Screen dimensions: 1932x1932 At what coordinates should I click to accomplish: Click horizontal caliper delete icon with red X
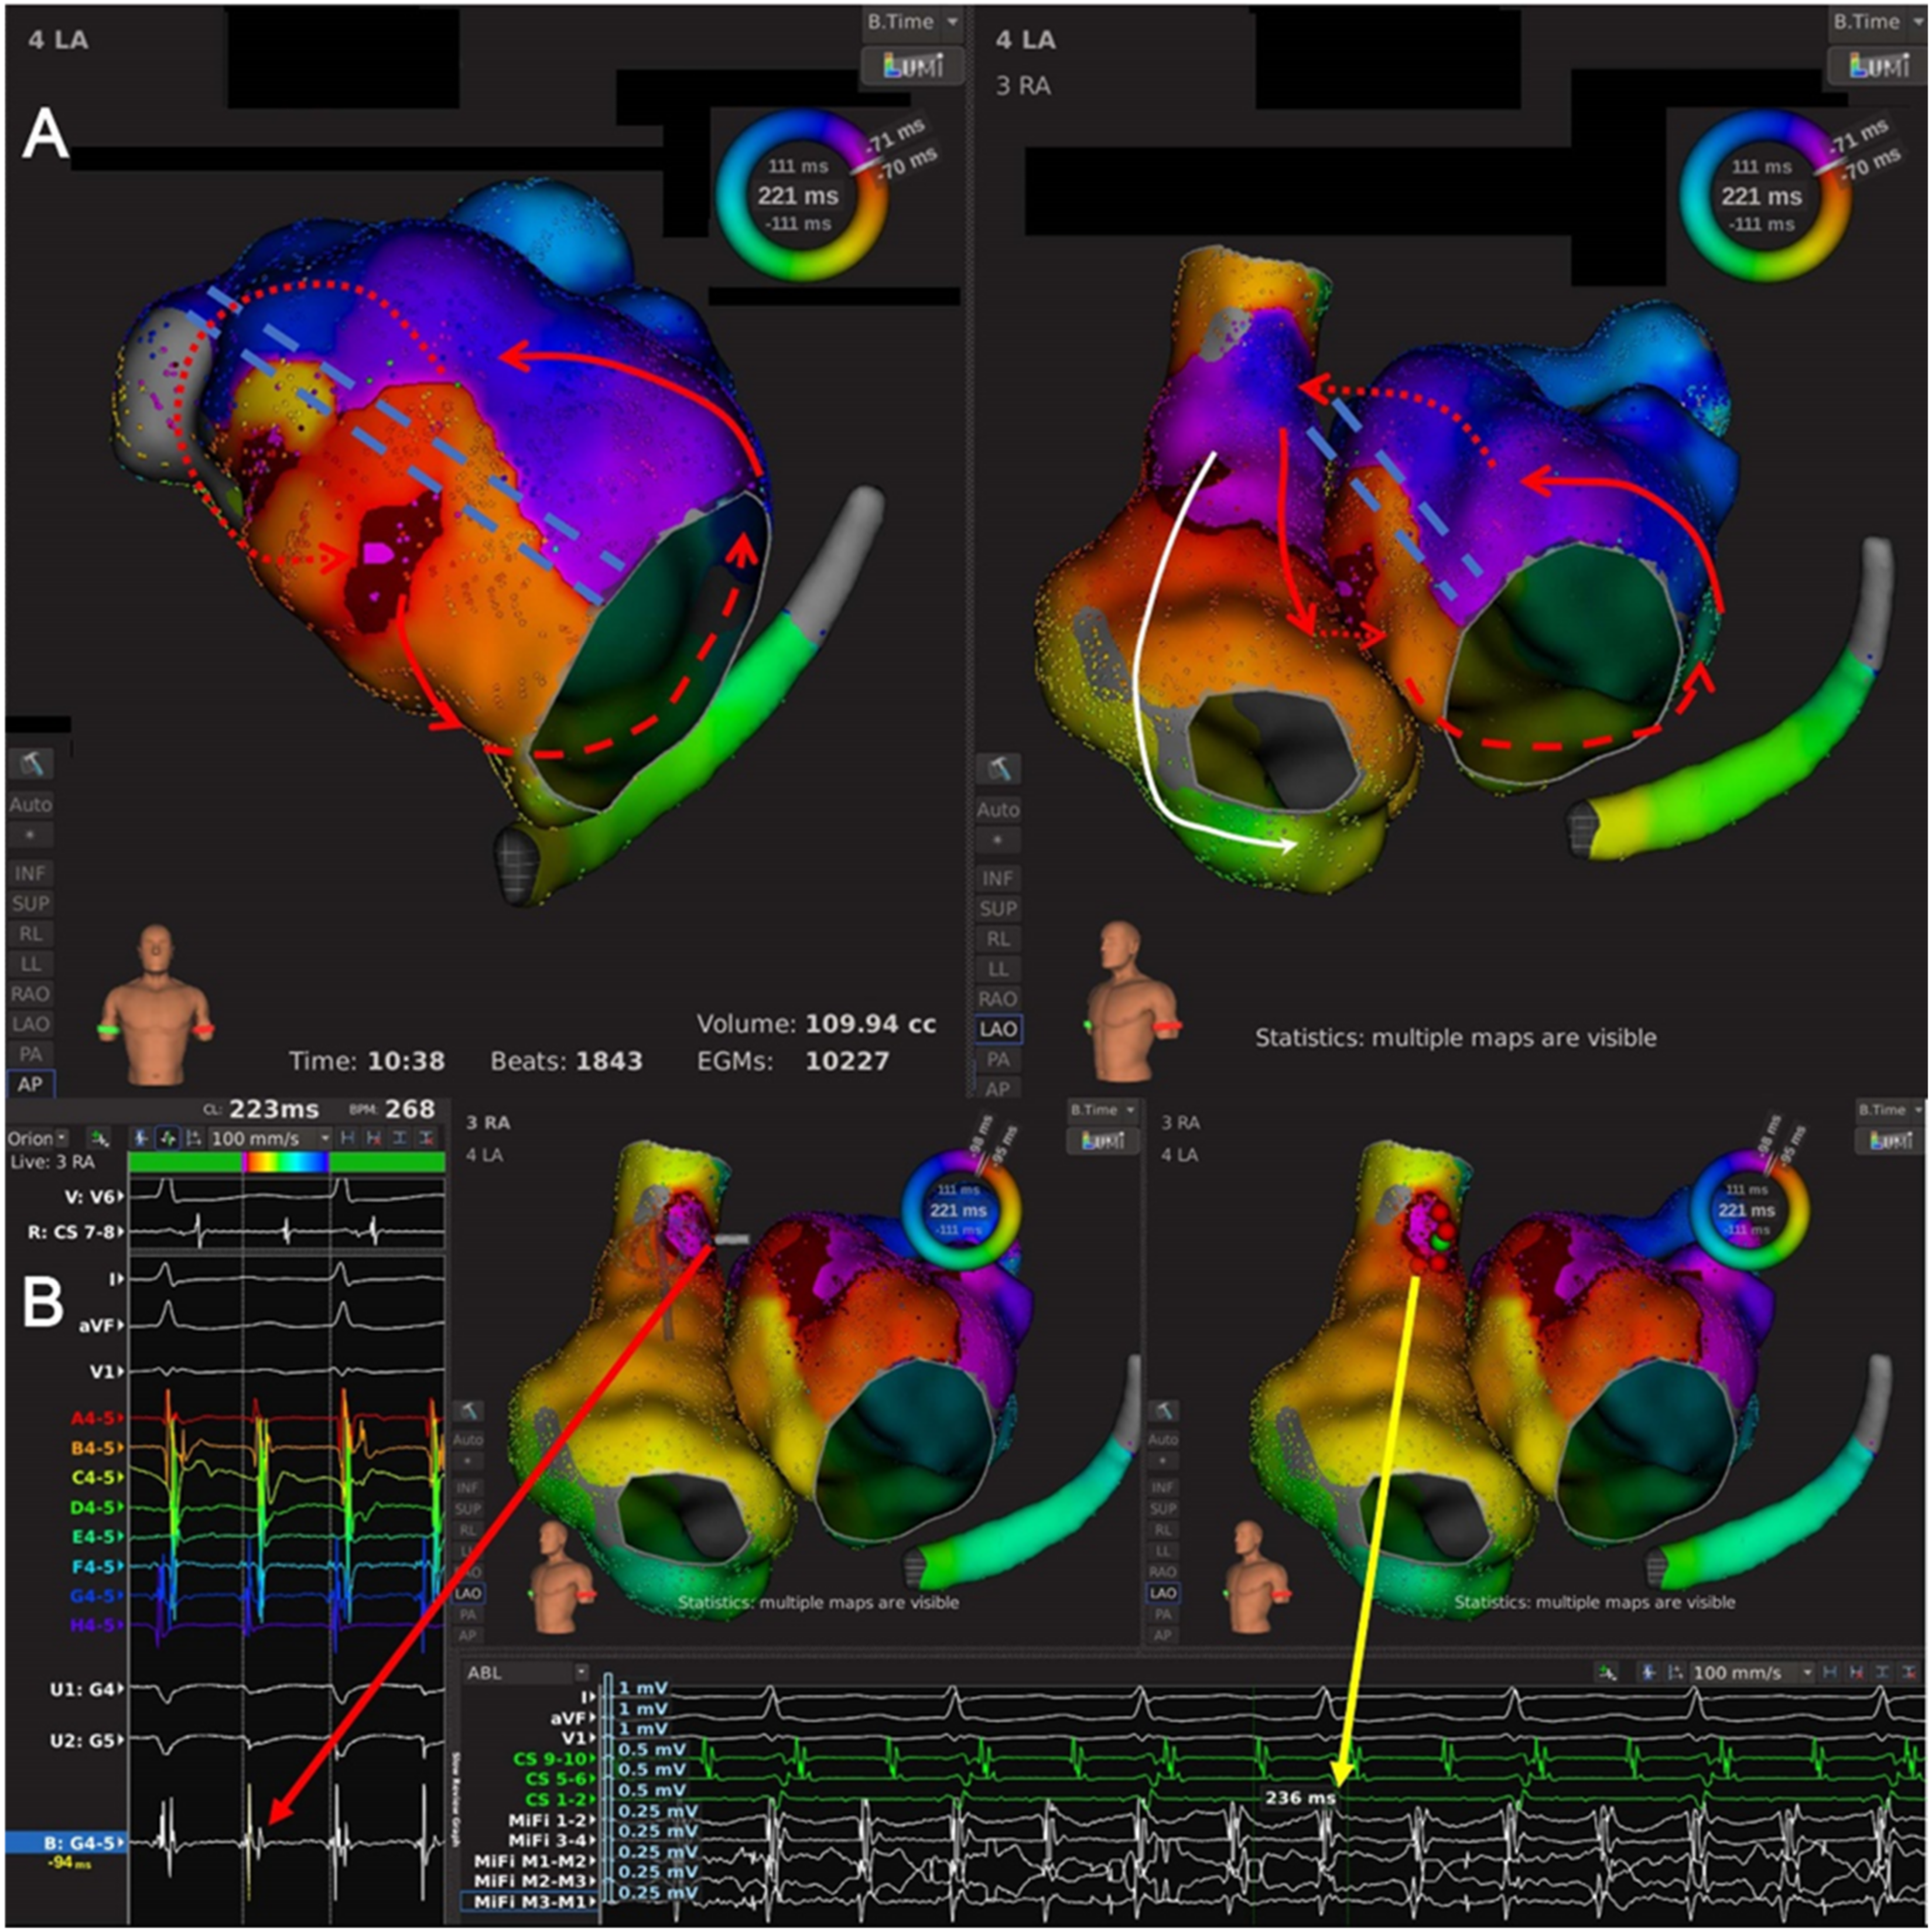click(373, 1138)
